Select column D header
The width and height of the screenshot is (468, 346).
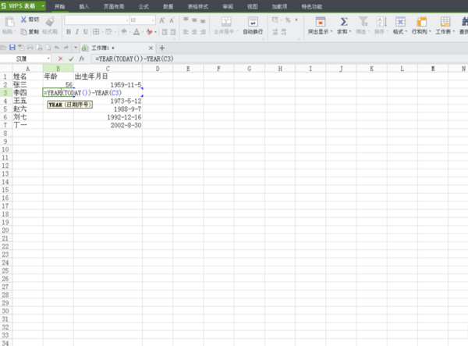(x=158, y=69)
